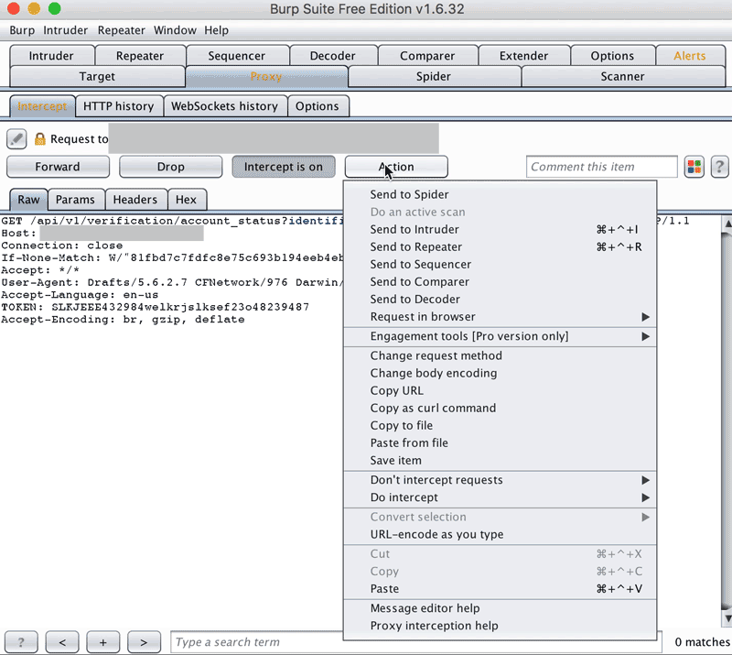The image size is (732, 655).
Task: Select Copy as curl command
Action: click(500, 409)
